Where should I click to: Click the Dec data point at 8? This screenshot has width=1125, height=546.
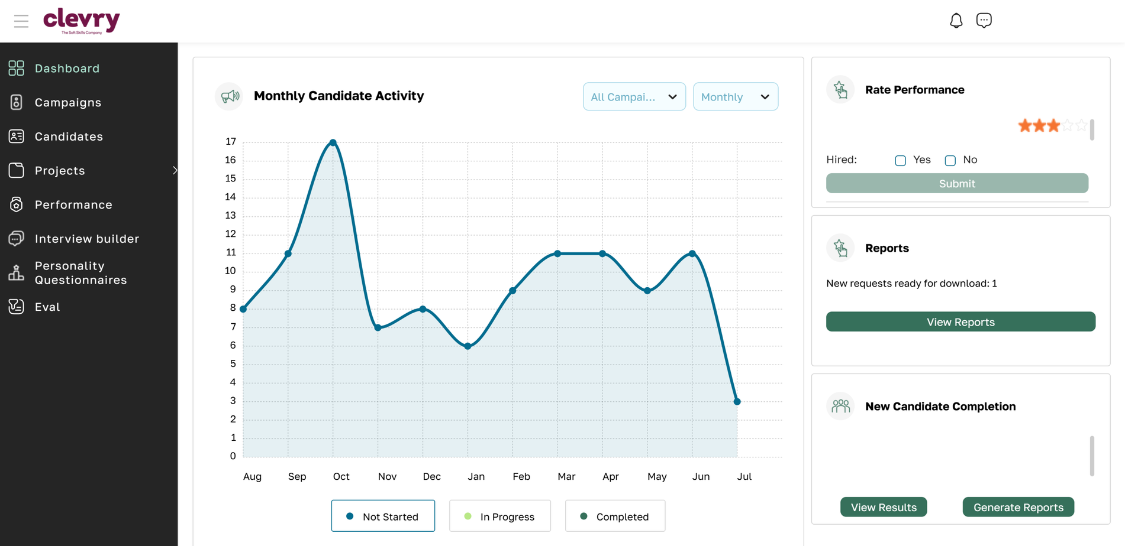(x=423, y=309)
